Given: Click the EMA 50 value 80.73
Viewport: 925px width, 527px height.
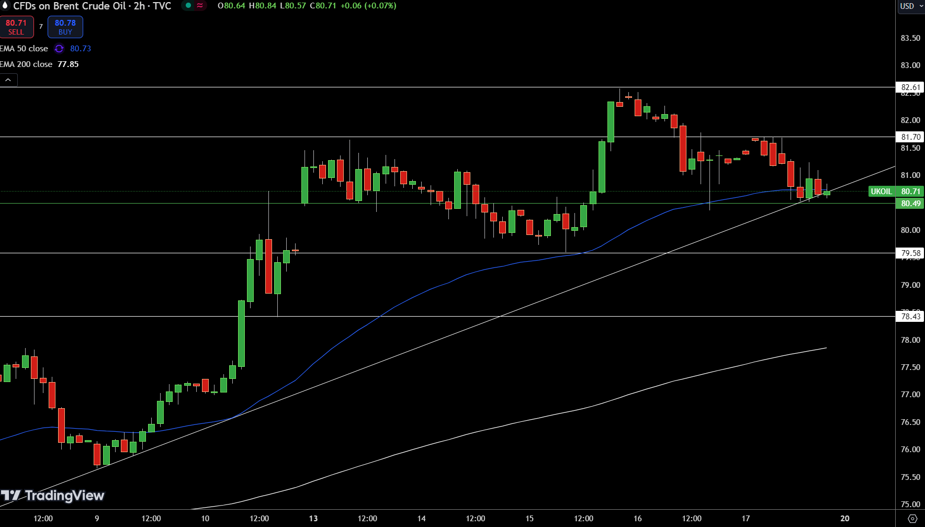Looking at the screenshot, I should pyautogui.click(x=81, y=49).
